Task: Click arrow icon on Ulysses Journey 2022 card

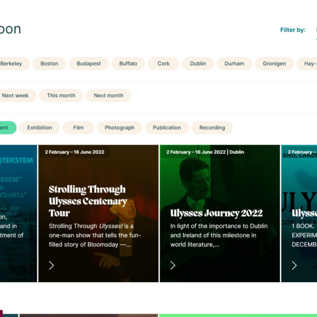Action: click(x=173, y=265)
